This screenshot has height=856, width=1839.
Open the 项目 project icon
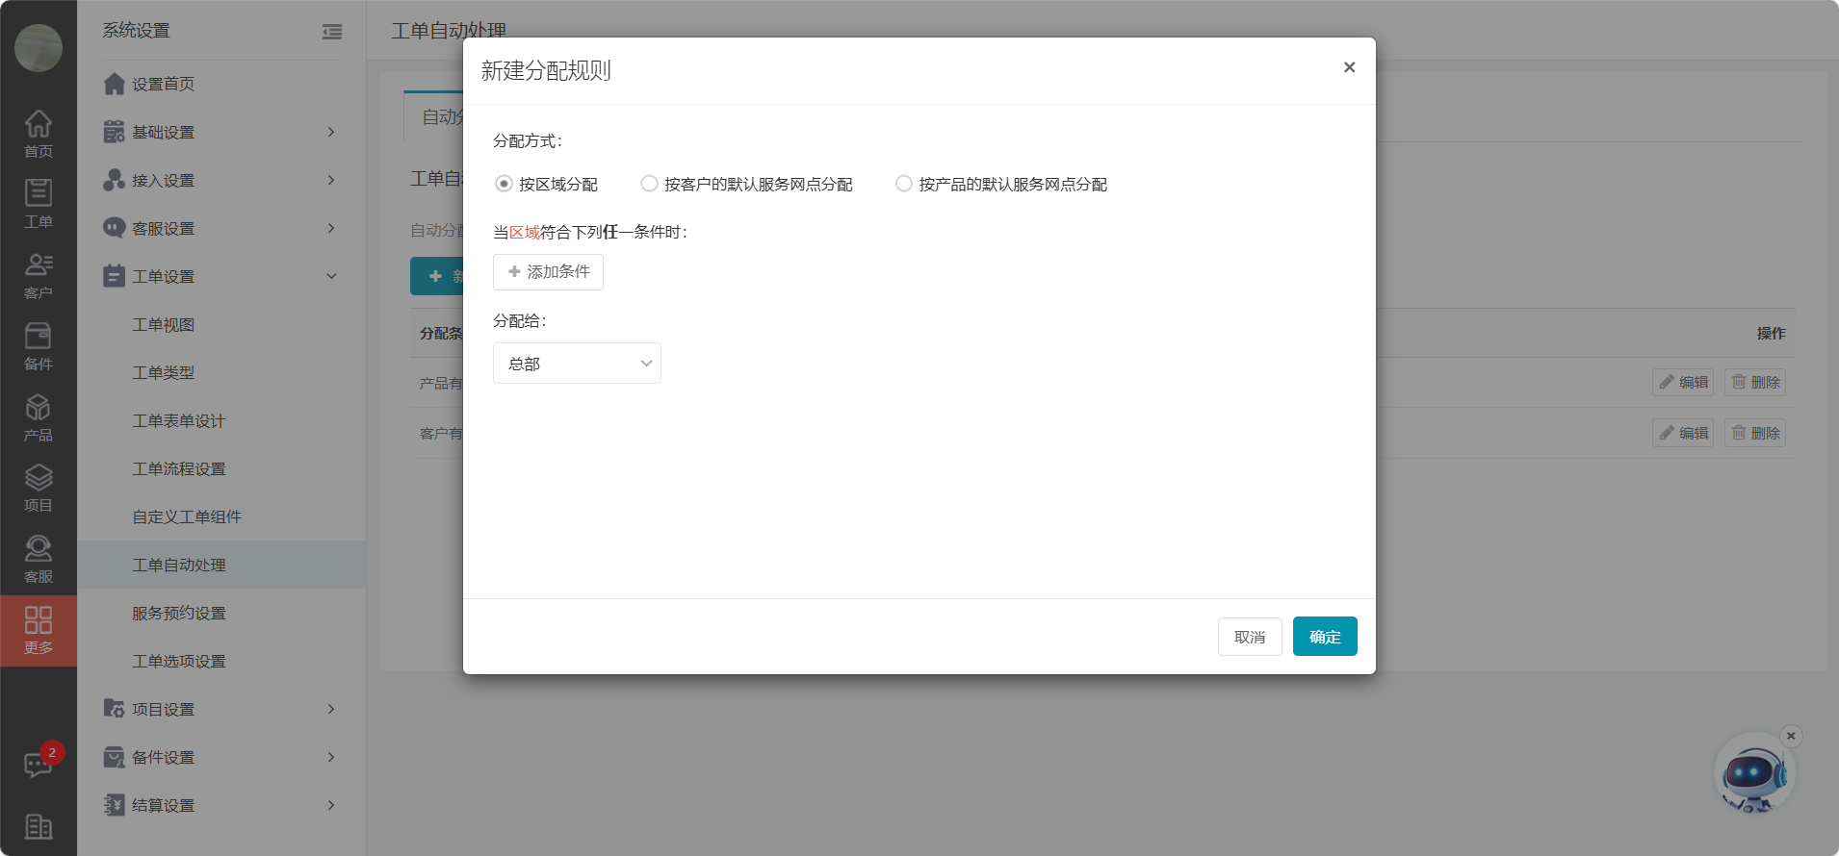click(39, 488)
